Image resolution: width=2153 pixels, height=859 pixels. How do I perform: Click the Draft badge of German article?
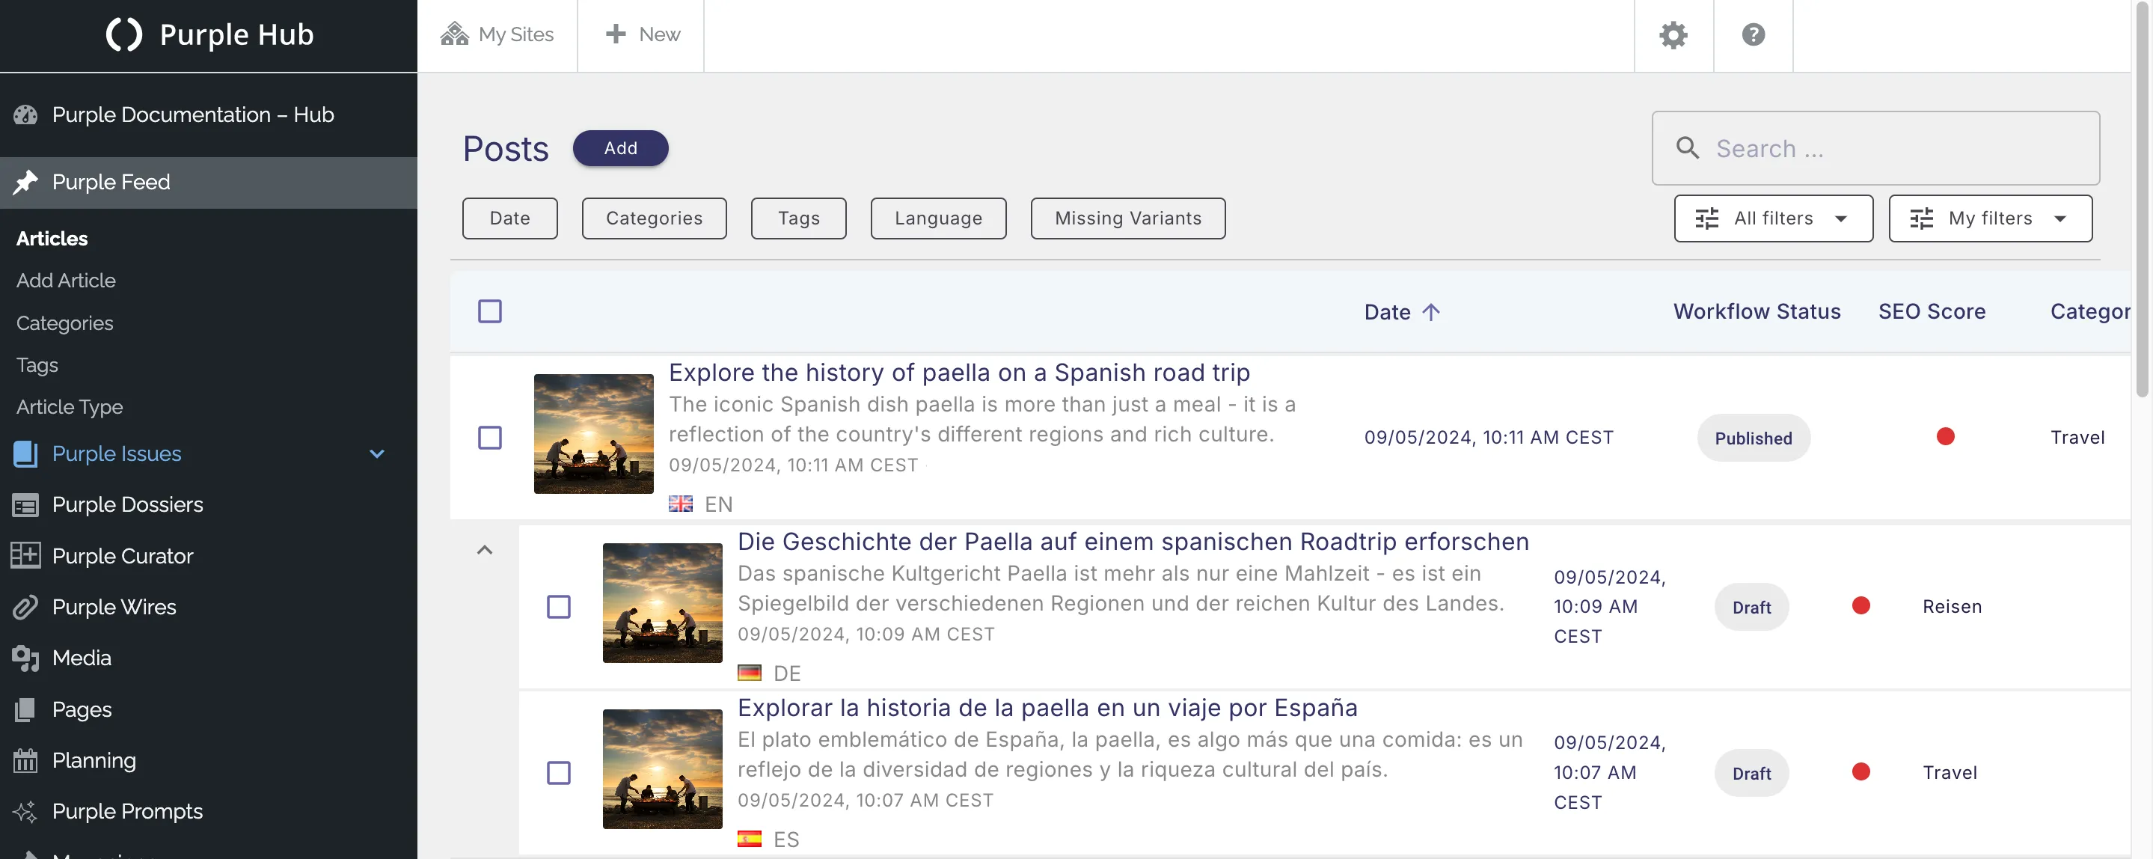[x=1752, y=607]
